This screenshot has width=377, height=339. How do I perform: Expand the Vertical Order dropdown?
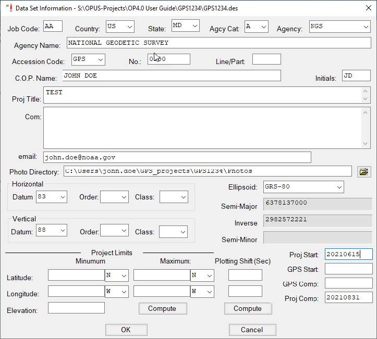tap(114, 230)
